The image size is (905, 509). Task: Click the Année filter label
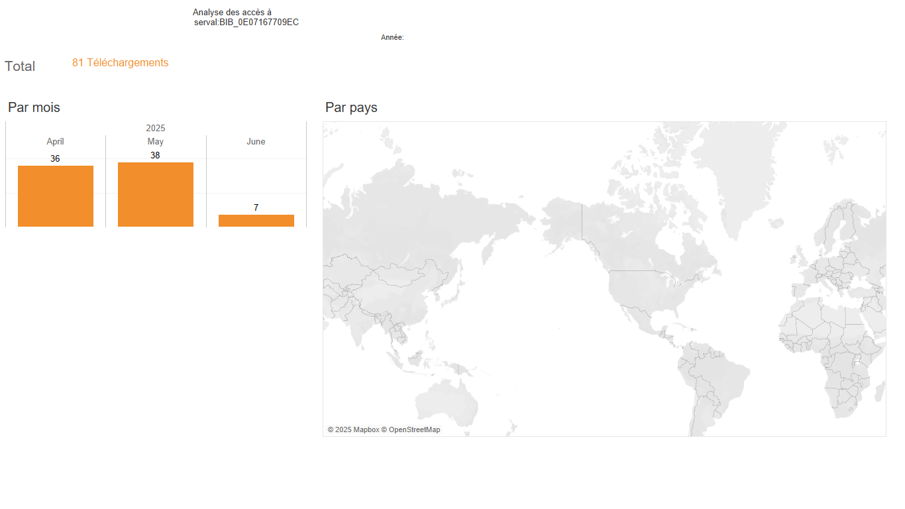coord(392,38)
